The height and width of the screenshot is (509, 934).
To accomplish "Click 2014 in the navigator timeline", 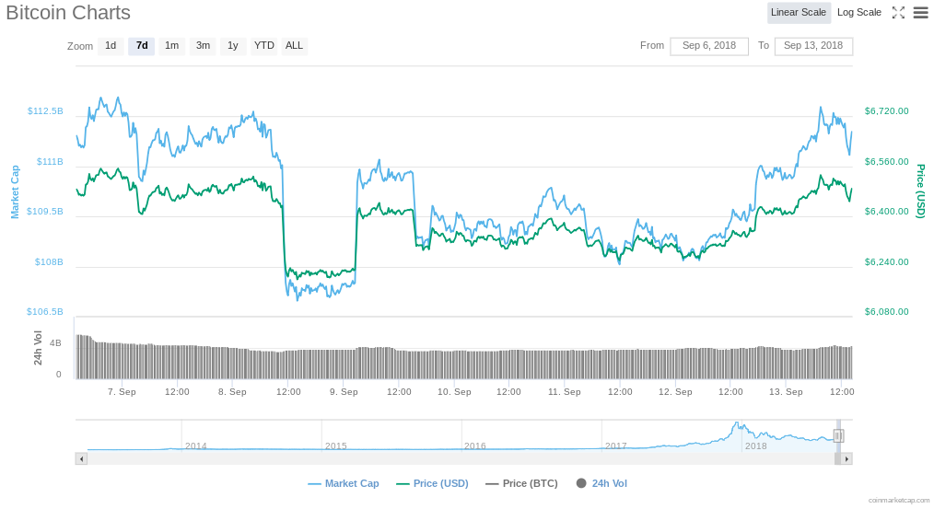I will tap(196, 445).
